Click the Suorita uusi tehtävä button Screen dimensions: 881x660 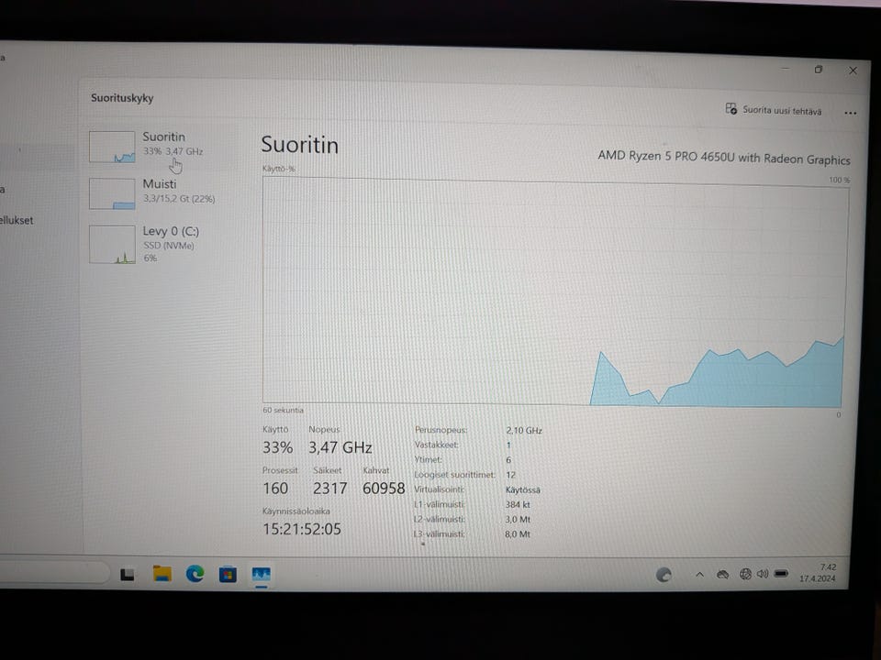pos(773,110)
